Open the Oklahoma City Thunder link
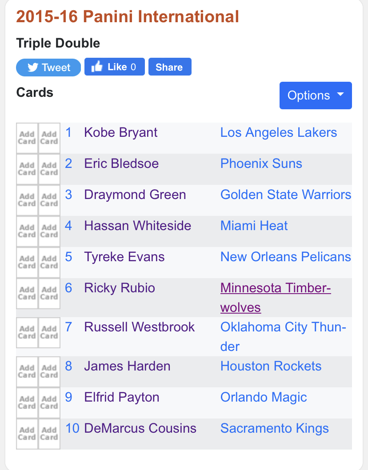The image size is (368, 470). 283,337
